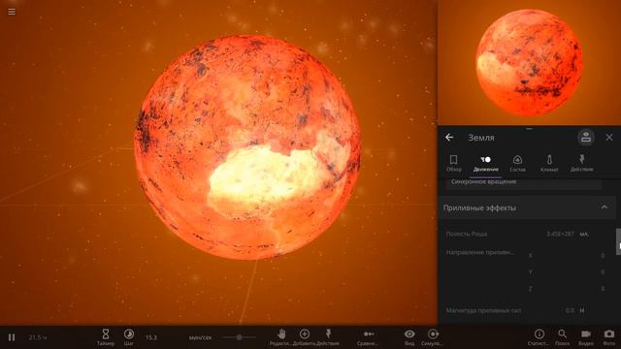Switch to the Обзор tab
Viewport: 621px width, 349px height.
click(454, 164)
